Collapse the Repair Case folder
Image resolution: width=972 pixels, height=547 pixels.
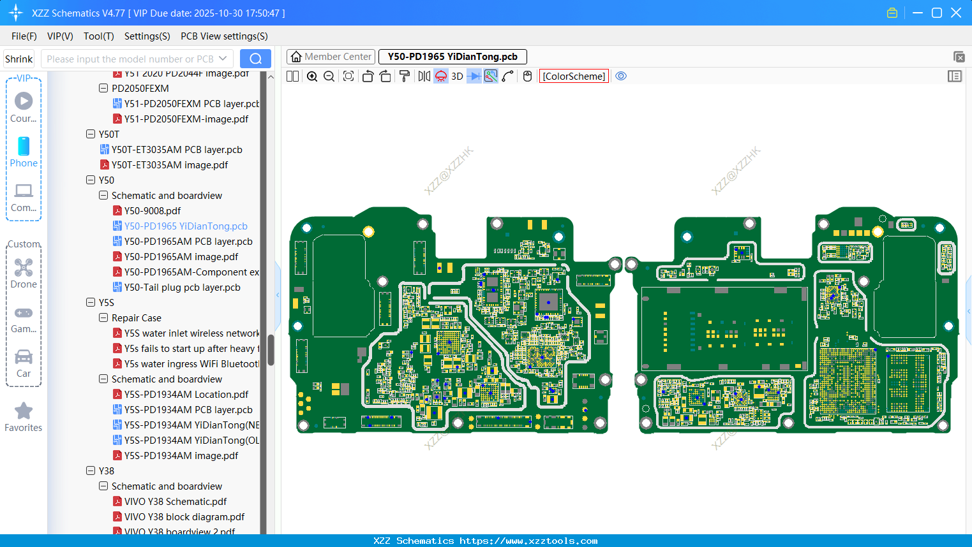pos(103,318)
